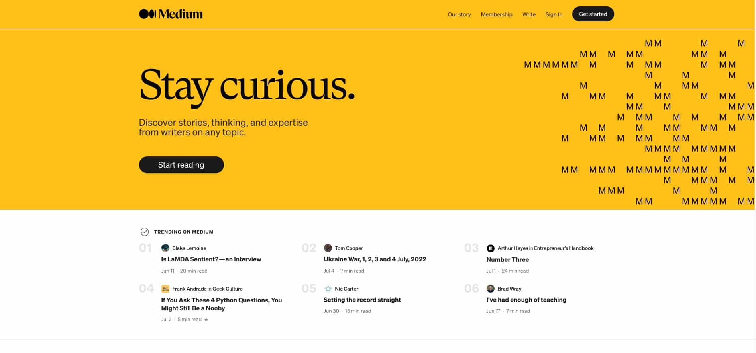Click the 02 trending rank number
Image resolution: width=756 pixels, height=353 pixels.
pos(309,248)
